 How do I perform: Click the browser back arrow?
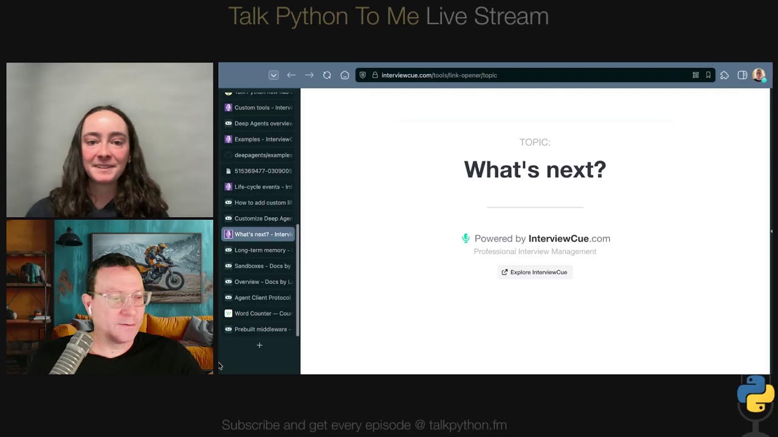pos(291,75)
